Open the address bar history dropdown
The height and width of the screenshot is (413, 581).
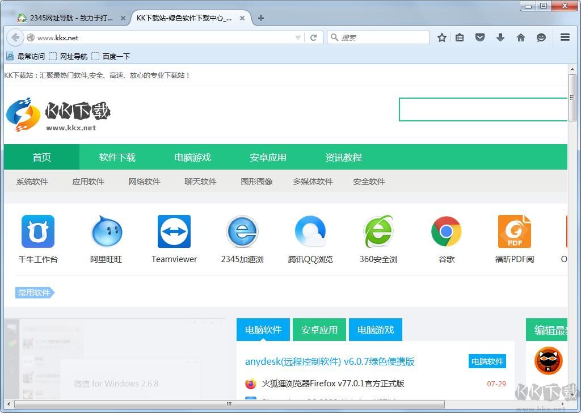point(297,37)
